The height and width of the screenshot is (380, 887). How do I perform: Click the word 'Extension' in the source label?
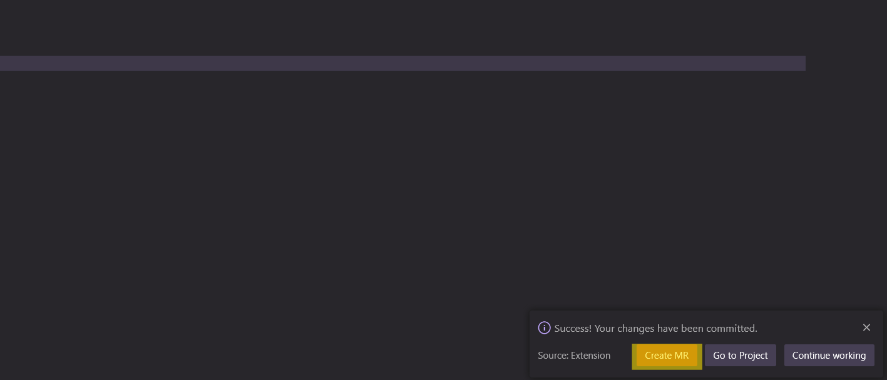pos(590,356)
